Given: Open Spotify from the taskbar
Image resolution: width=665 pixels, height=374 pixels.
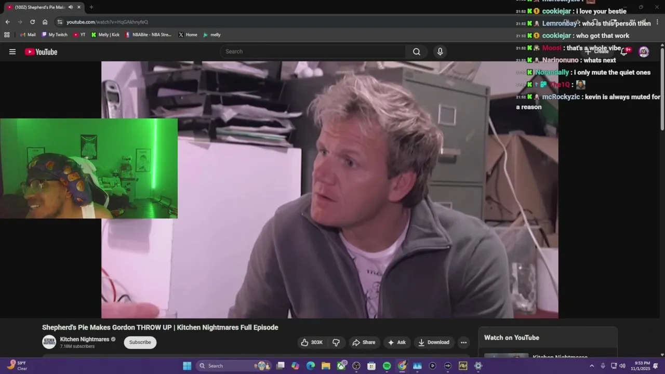Looking at the screenshot, I should click(387, 366).
